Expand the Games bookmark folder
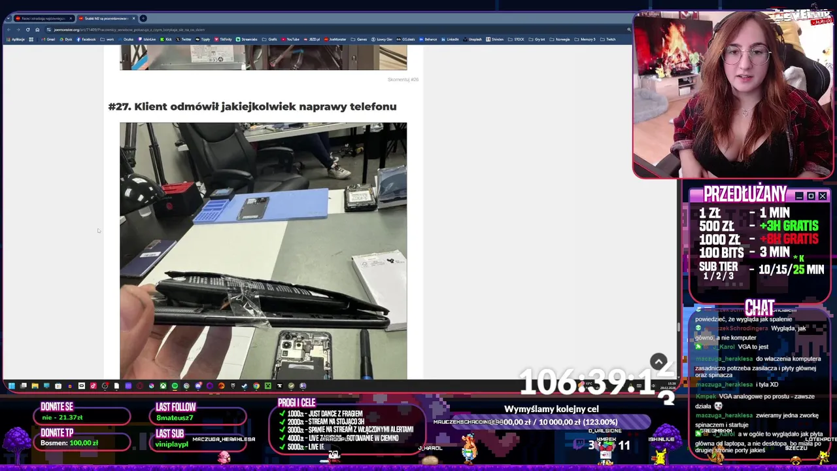This screenshot has width=837, height=471. click(x=359, y=39)
